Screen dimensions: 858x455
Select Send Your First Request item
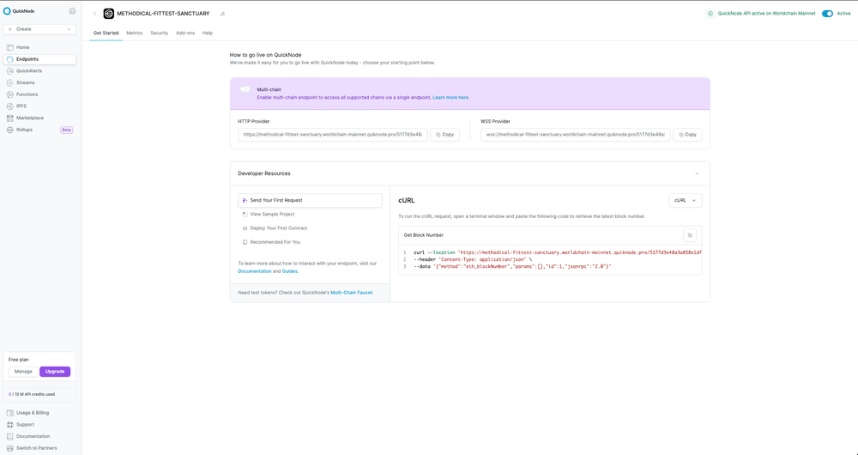310,200
